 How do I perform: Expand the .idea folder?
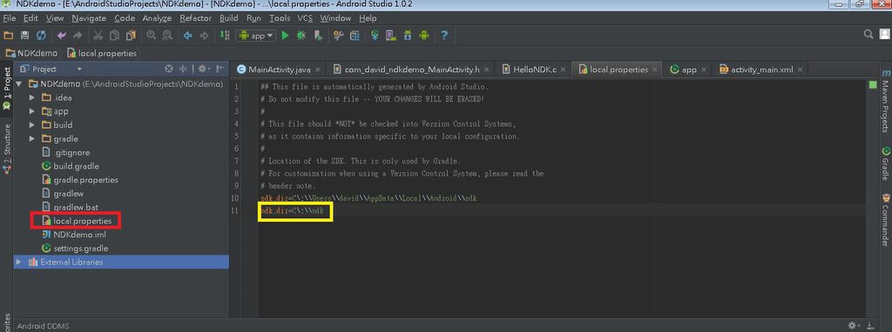[32, 97]
